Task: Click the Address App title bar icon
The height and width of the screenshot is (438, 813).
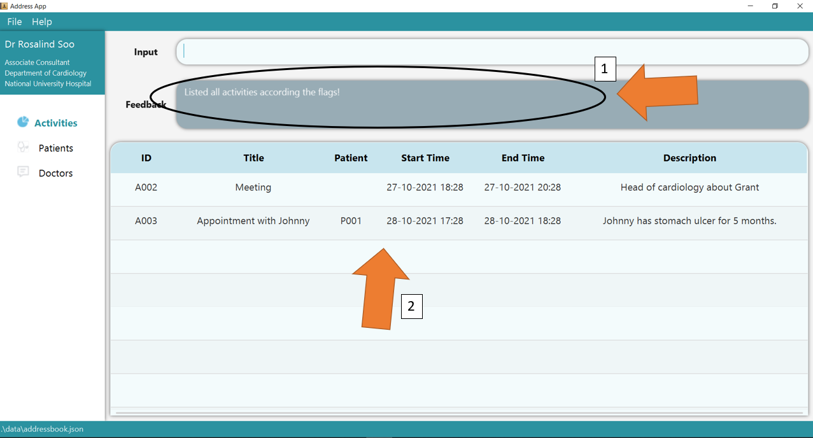Action: [x=4, y=6]
